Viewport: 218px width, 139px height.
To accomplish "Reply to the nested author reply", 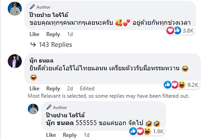I will tap(69, 135).
